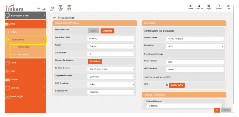
Task: Click the Nome Rete (SSID) input field
Action: click(x=111, y=39)
